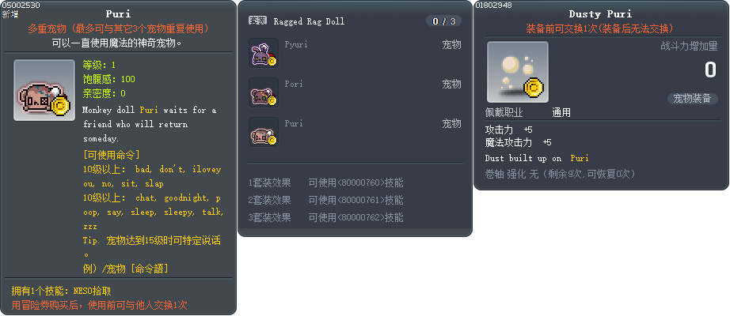
Task: Click the 新增 tag under item ID
Action: point(10,14)
